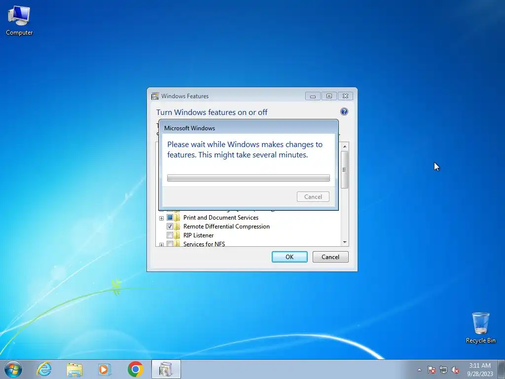This screenshot has width=505, height=379.
Task: Minimize the Windows Features window
Action: point(313,96)
